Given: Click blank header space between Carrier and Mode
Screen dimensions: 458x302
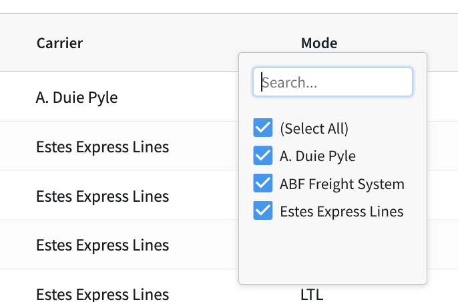Looking at the screenshot, I should [x=194, y=43].
